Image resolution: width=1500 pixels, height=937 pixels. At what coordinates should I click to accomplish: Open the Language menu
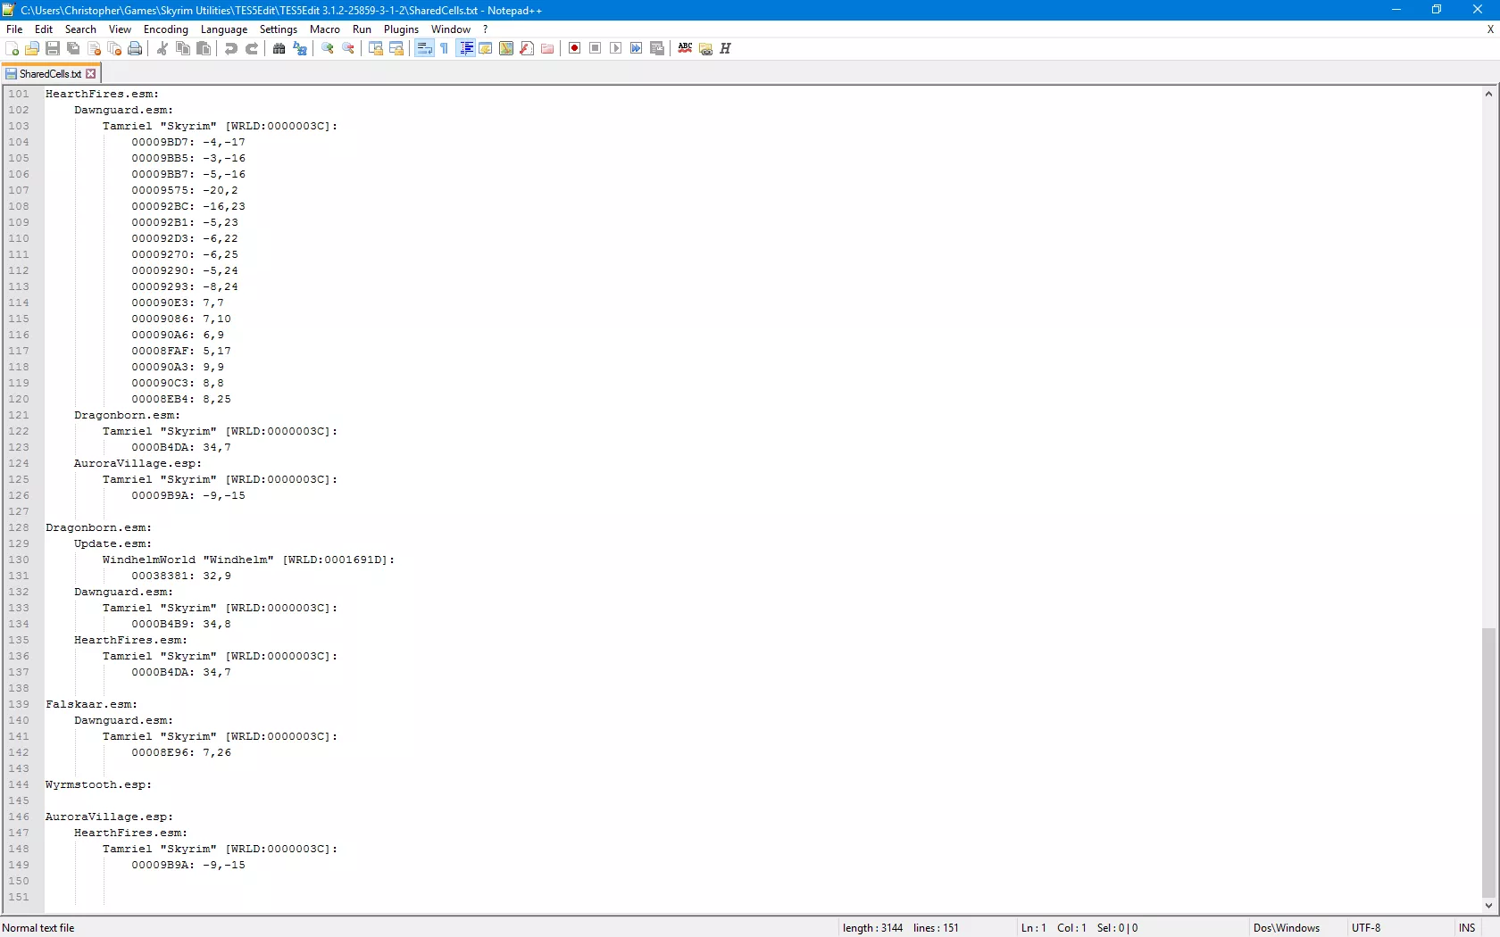point(224,29)
